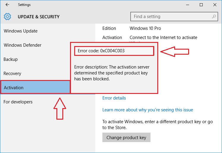Click the Windows 10 Pro edition value

pyautogui.click(x=145, y=28)
